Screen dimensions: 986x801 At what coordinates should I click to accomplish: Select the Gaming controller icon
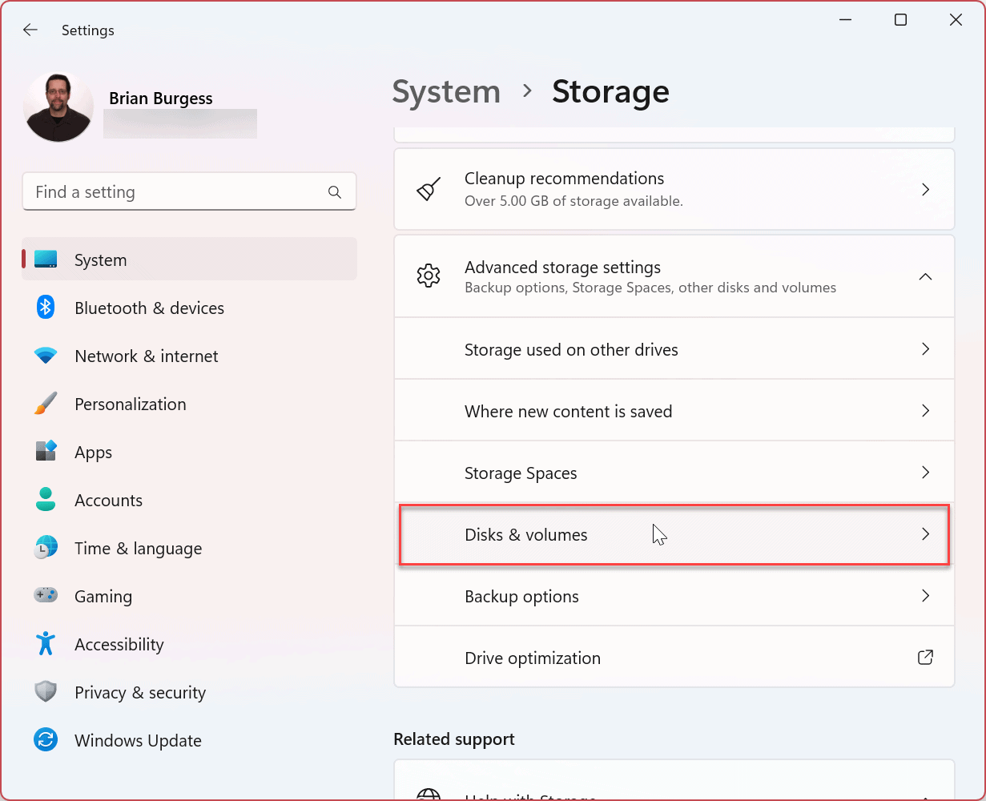pyautogui.click(x=46, y=596)
